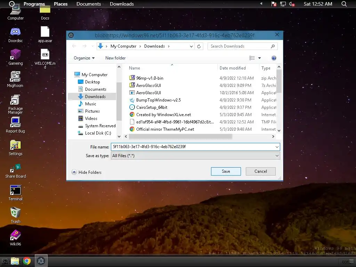Click the muted volume tray icon
The width and height of the screenshot is (356, 267).
(292, 4)
